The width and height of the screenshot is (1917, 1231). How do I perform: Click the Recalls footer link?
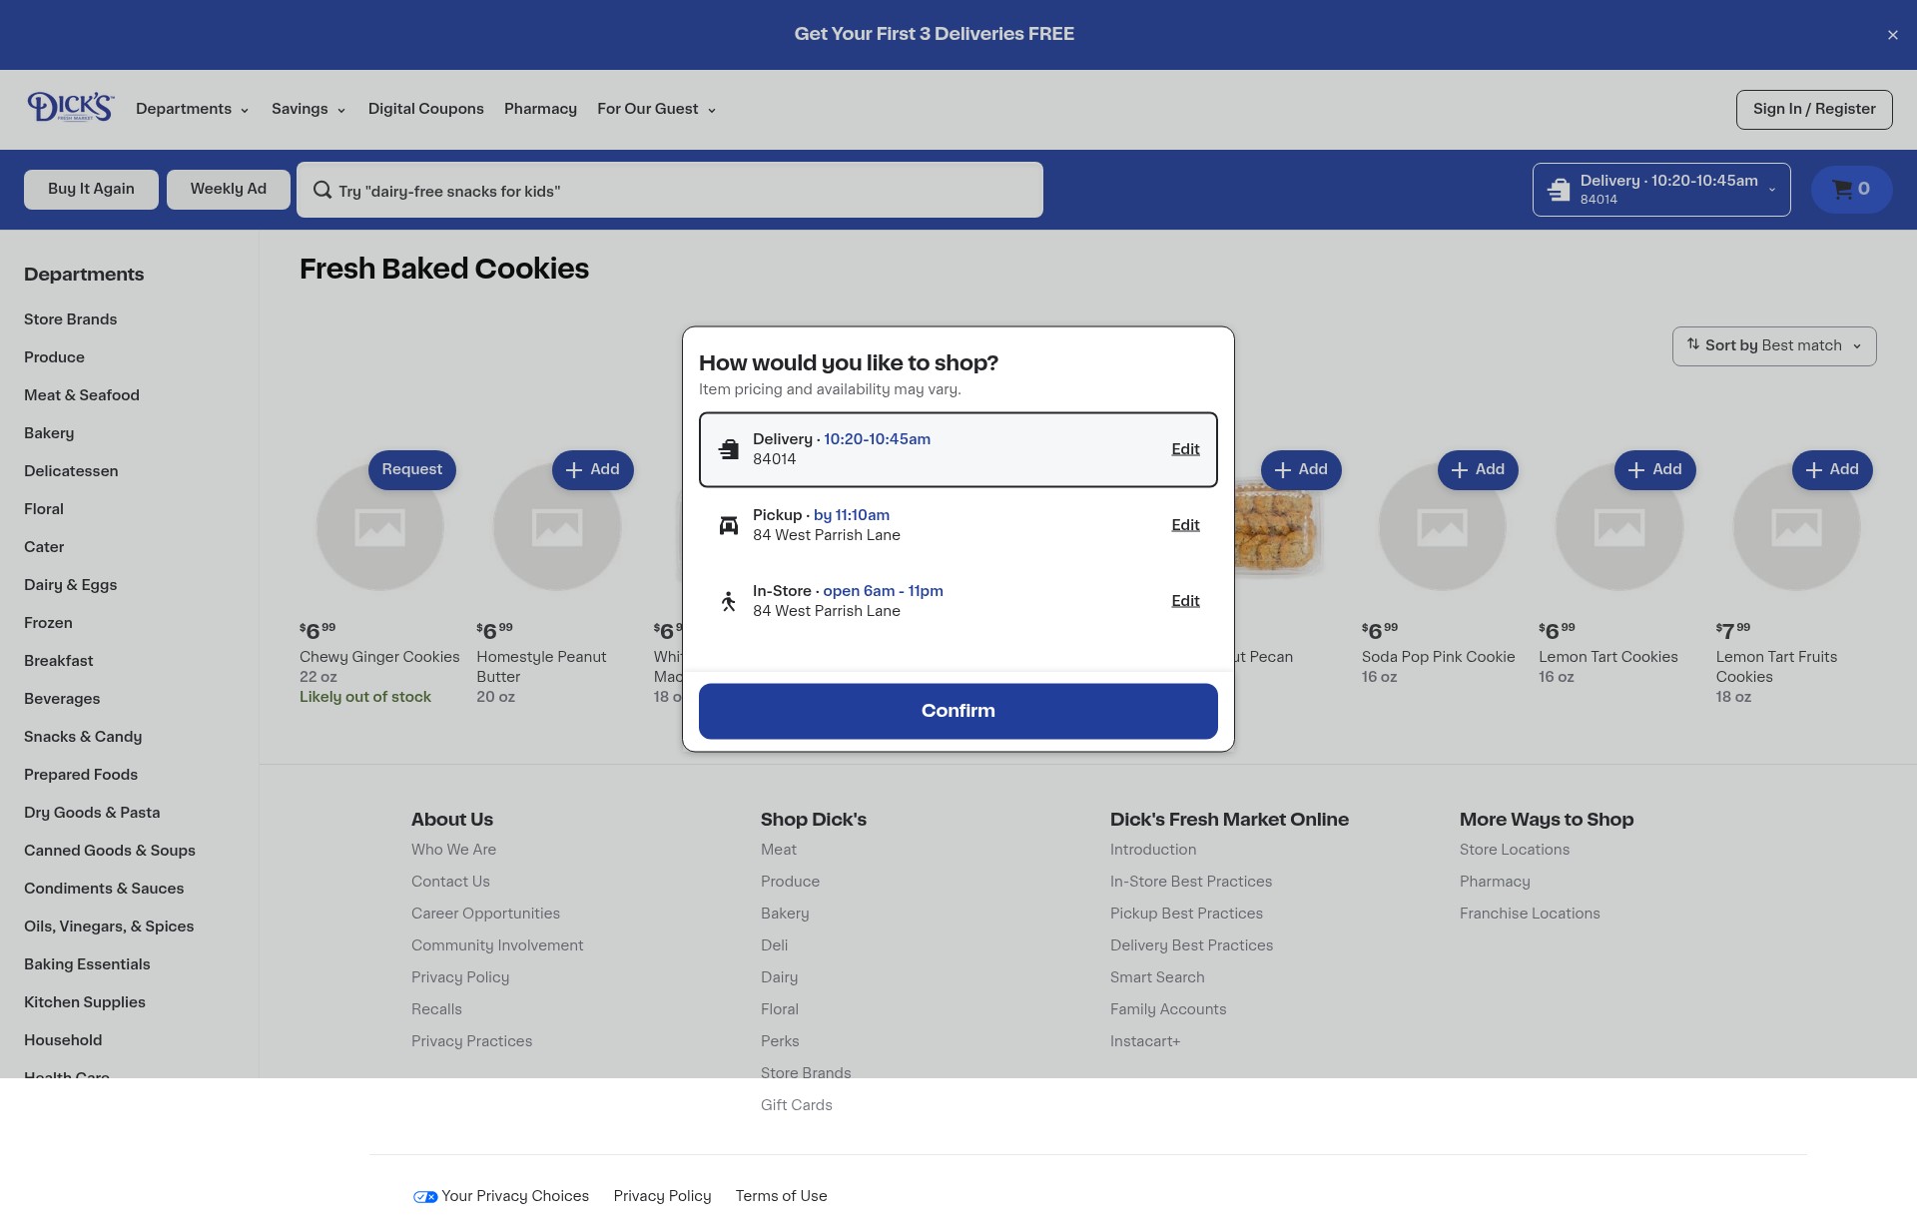436,1009
